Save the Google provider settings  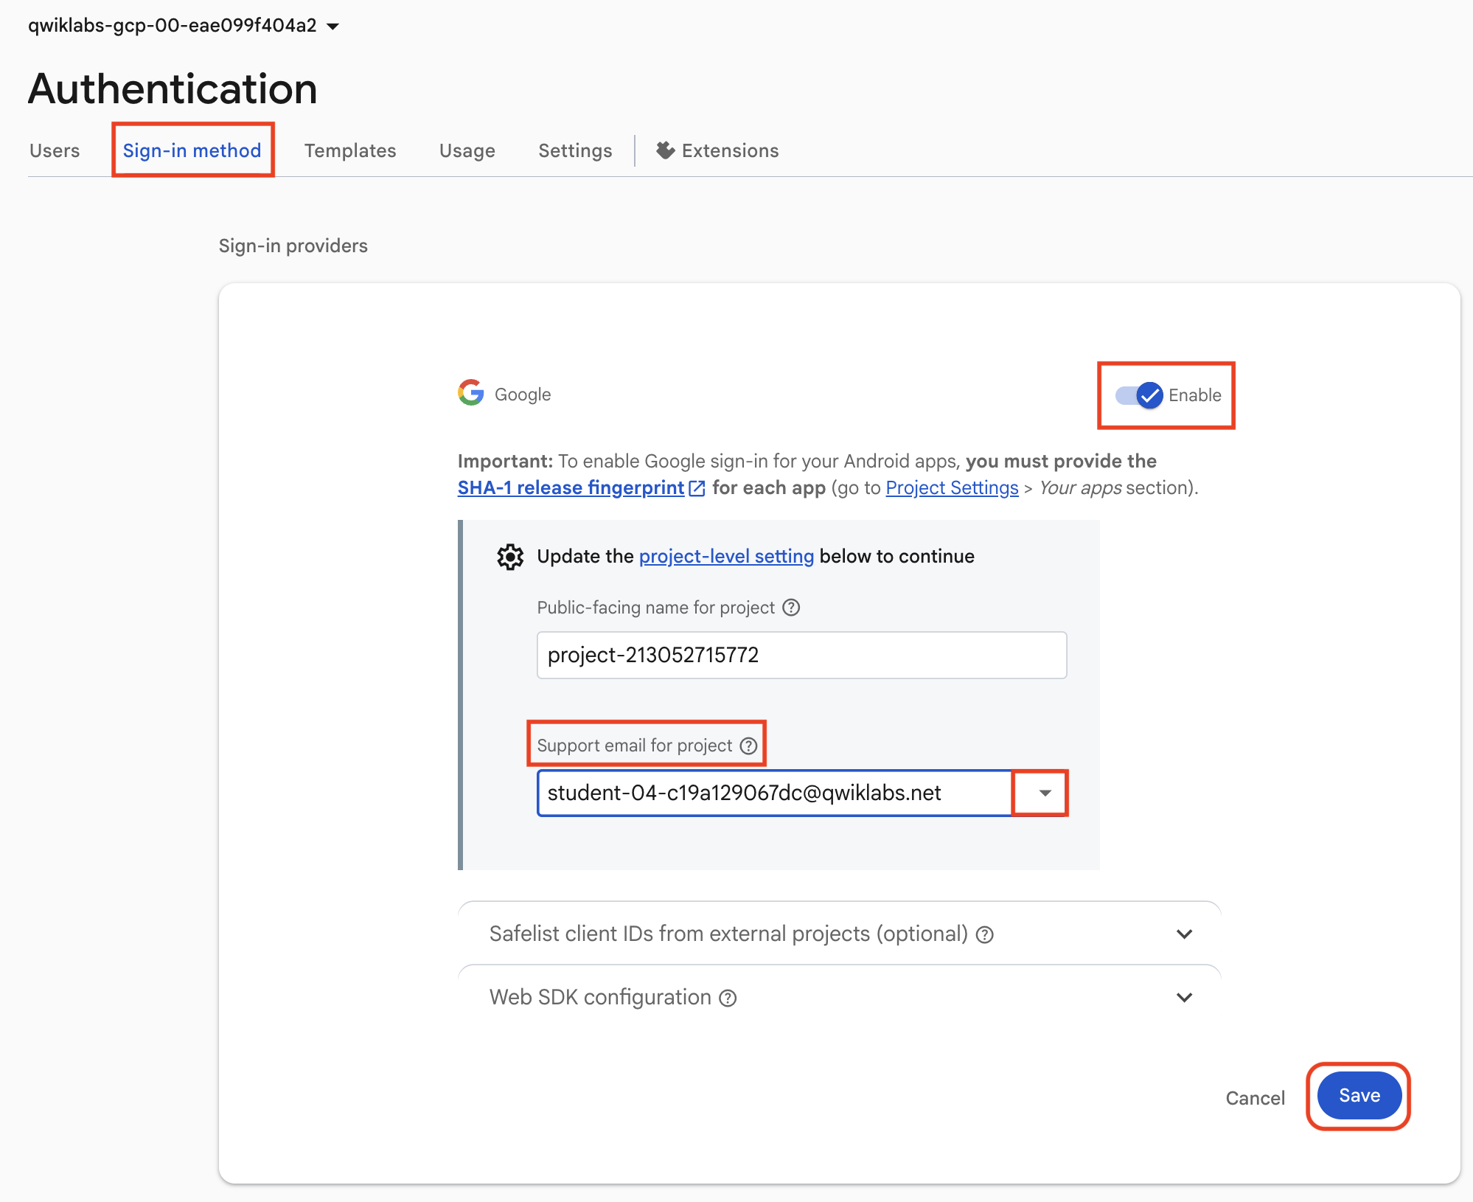tap(1359, 1096)
